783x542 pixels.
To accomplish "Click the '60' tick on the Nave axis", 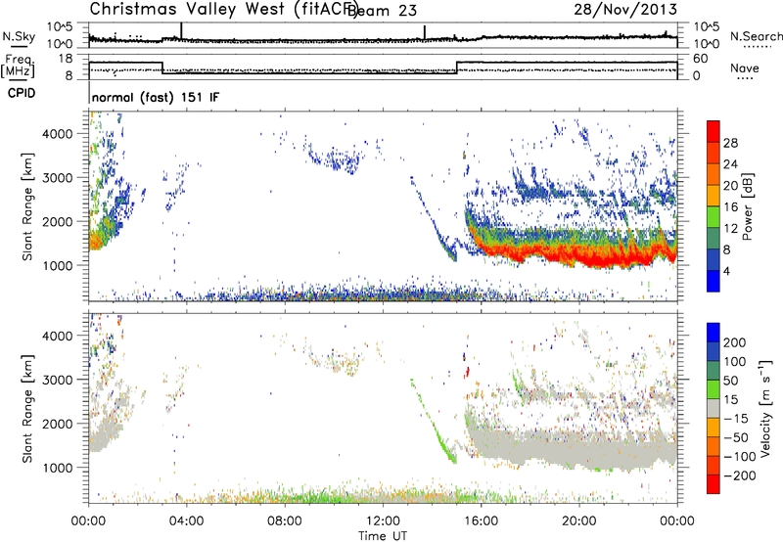I will (701, 59).
